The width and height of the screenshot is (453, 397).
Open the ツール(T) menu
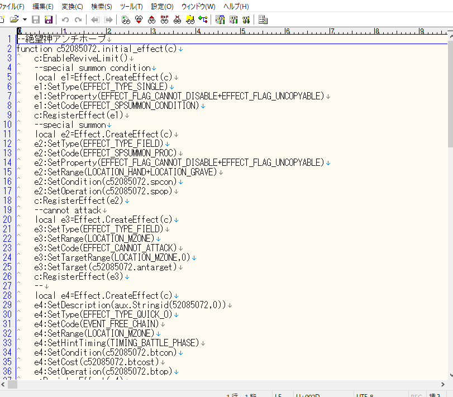[131, 6]
